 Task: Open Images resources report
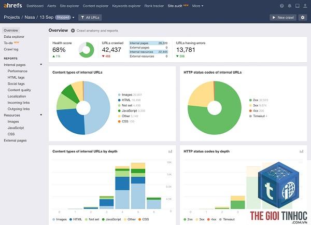coord(13,121)
